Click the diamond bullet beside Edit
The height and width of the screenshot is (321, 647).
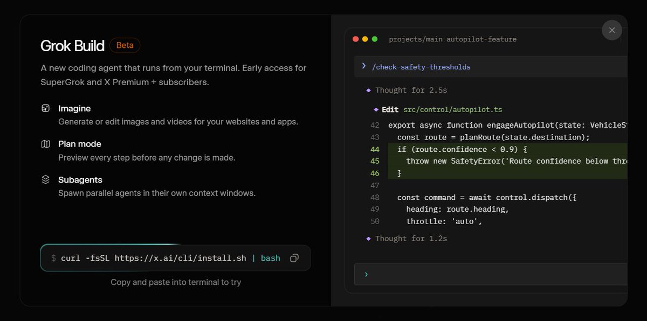pyautogui.click(x=376, y=109)
